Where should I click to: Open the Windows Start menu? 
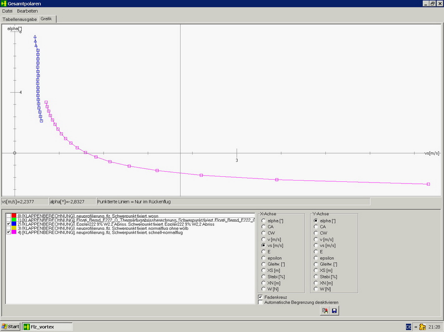click(x=10, y=327)
